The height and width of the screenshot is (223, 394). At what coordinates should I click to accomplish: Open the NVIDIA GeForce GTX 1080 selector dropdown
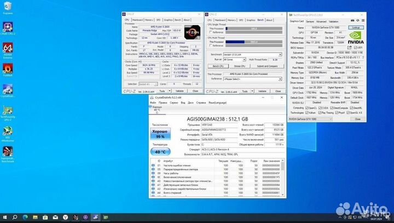click(x=310, y=119)
